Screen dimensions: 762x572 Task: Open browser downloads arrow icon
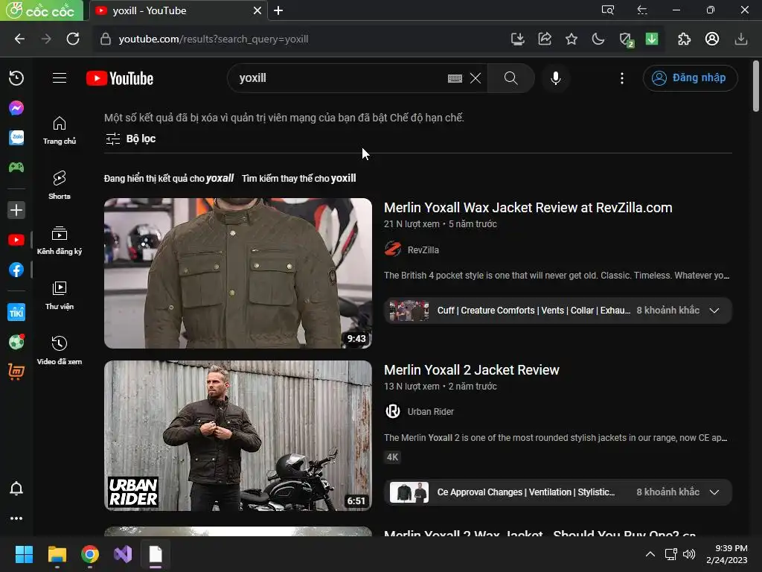pyautogui.click(x=741, y=39)
